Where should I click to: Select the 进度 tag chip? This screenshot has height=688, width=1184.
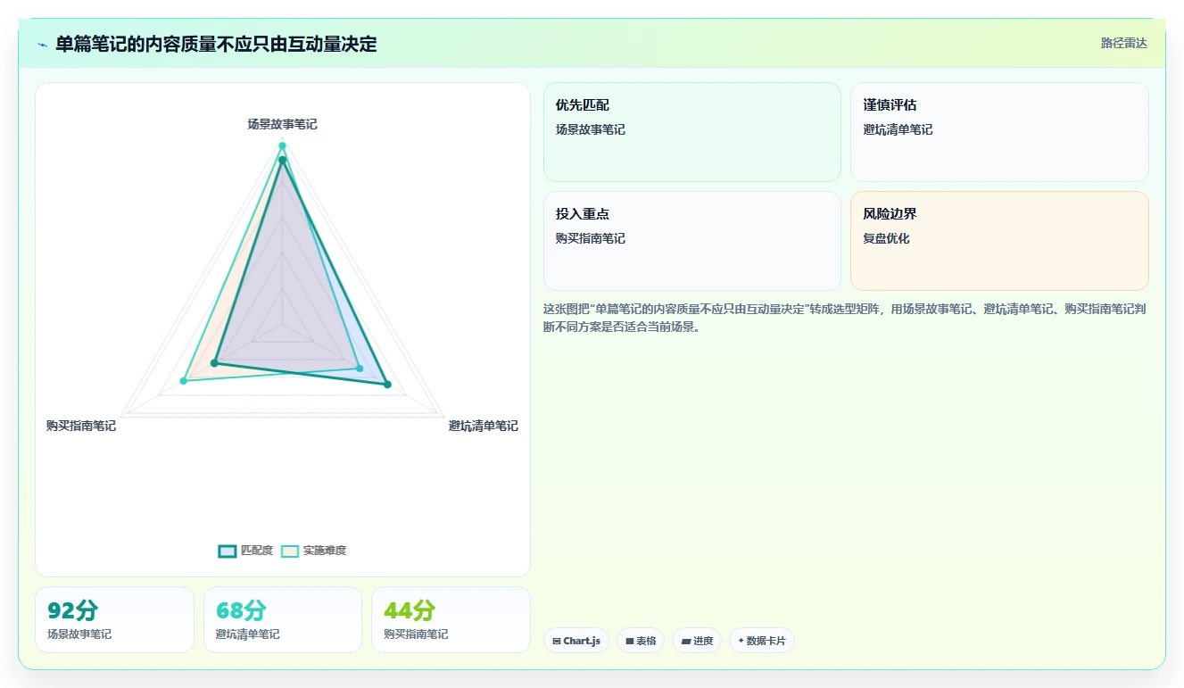click(697, 641)
